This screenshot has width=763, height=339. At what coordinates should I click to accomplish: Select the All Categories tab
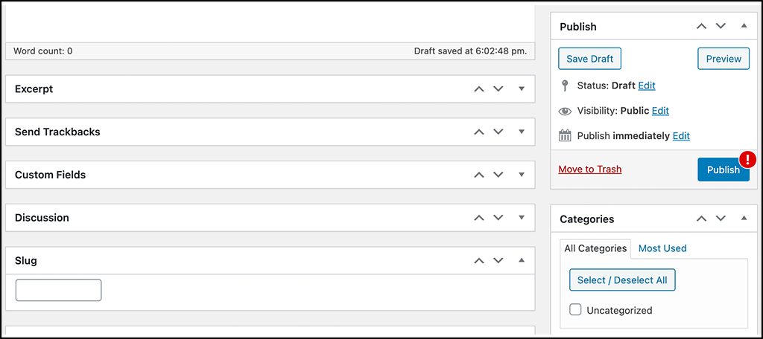click(595, 248)
